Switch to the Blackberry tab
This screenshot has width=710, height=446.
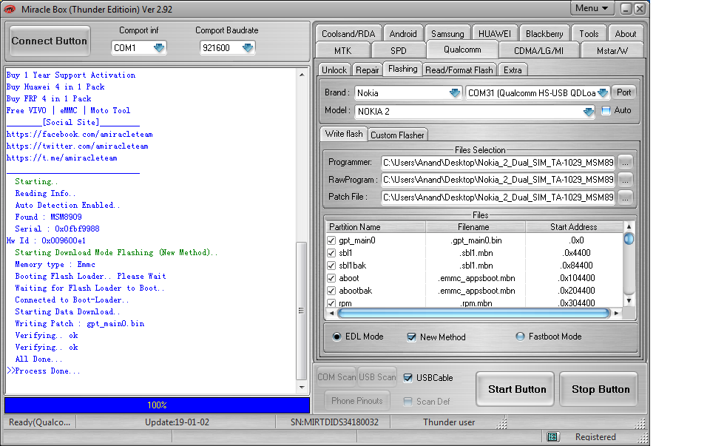[544, 33]
